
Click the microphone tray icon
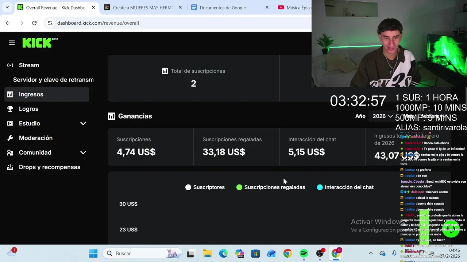coord(394,253)
